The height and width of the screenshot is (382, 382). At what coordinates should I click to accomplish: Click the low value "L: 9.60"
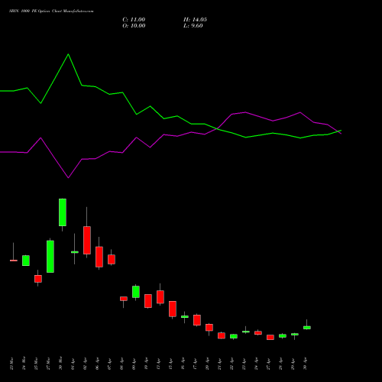(193, 26)
